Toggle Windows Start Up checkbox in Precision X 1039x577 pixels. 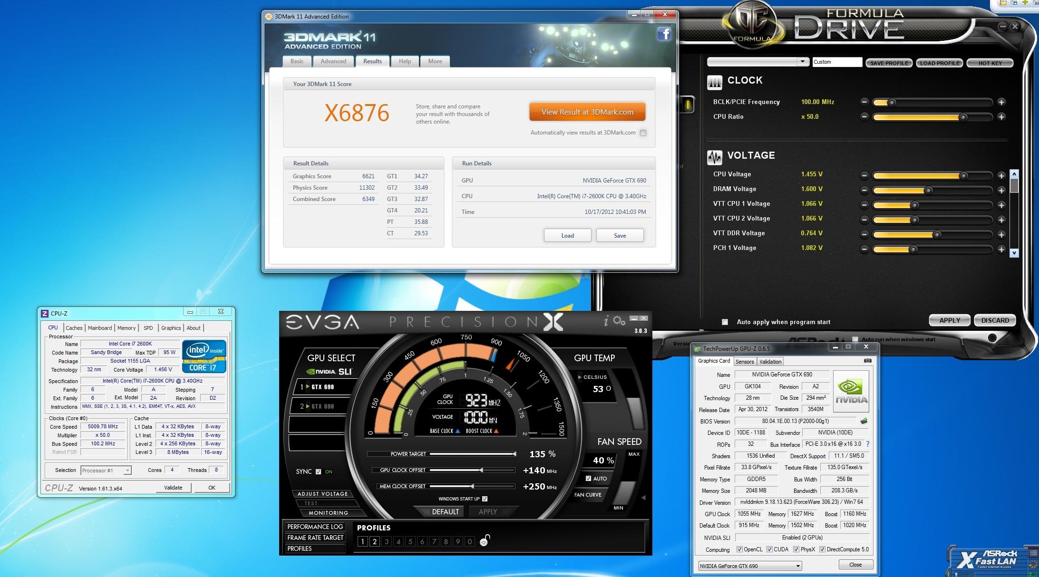(485, 499)
